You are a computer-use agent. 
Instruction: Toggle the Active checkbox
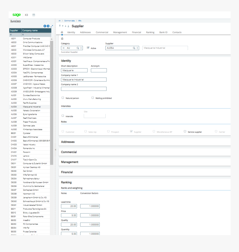[x=88, y=48]
